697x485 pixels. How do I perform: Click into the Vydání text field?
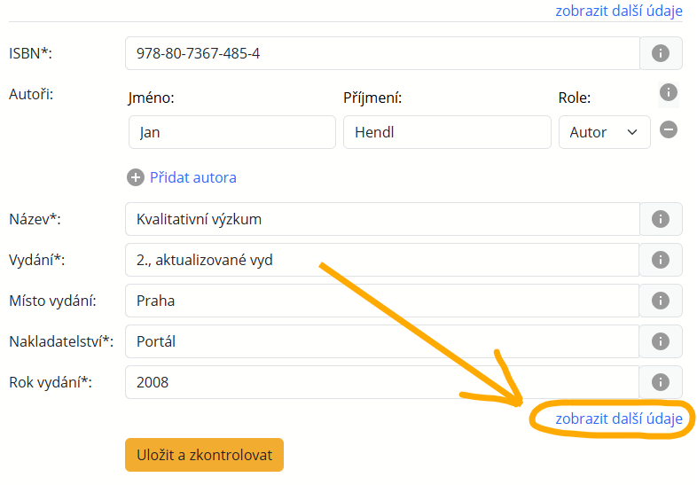pyautogui.click(x=382, y=260)
